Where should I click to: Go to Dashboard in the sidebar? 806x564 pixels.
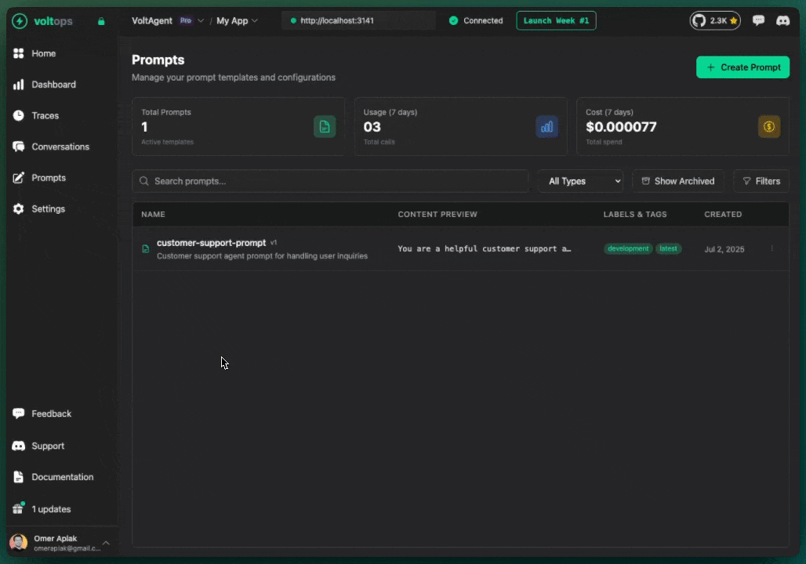click(x=53, y=85)
